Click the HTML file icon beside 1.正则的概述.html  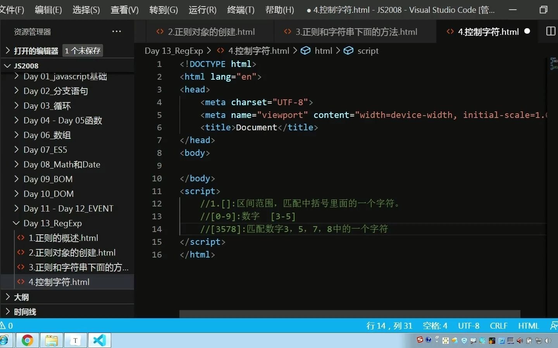tap(21, 238)
